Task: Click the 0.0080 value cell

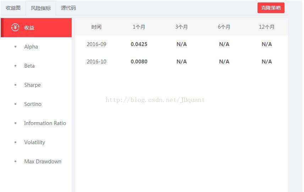Action: [x=139, y=62]
